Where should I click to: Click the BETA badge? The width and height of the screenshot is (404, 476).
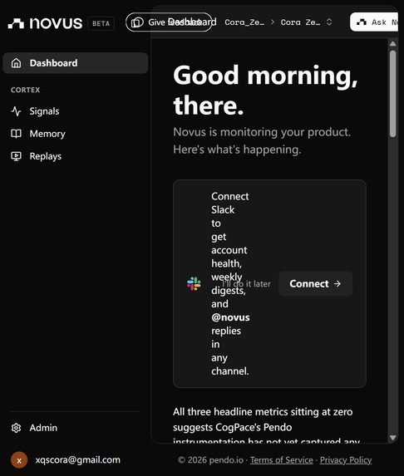point(101,23)
